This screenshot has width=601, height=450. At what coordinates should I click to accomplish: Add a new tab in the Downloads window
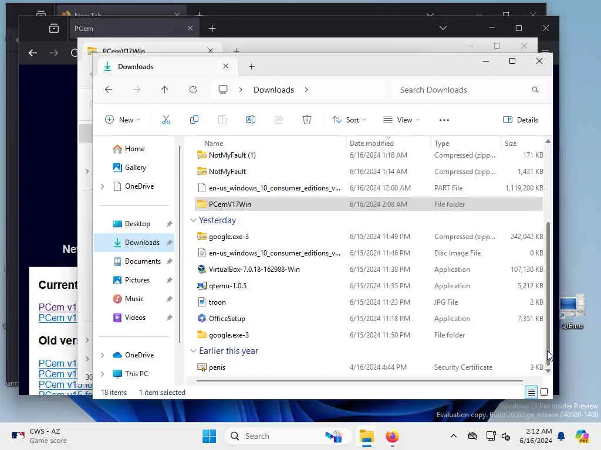tap(251, 67)
